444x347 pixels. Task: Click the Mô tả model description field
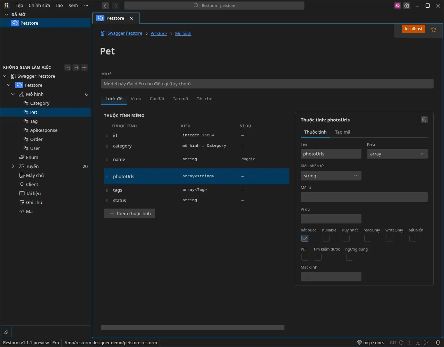click(x=267, y=84)
